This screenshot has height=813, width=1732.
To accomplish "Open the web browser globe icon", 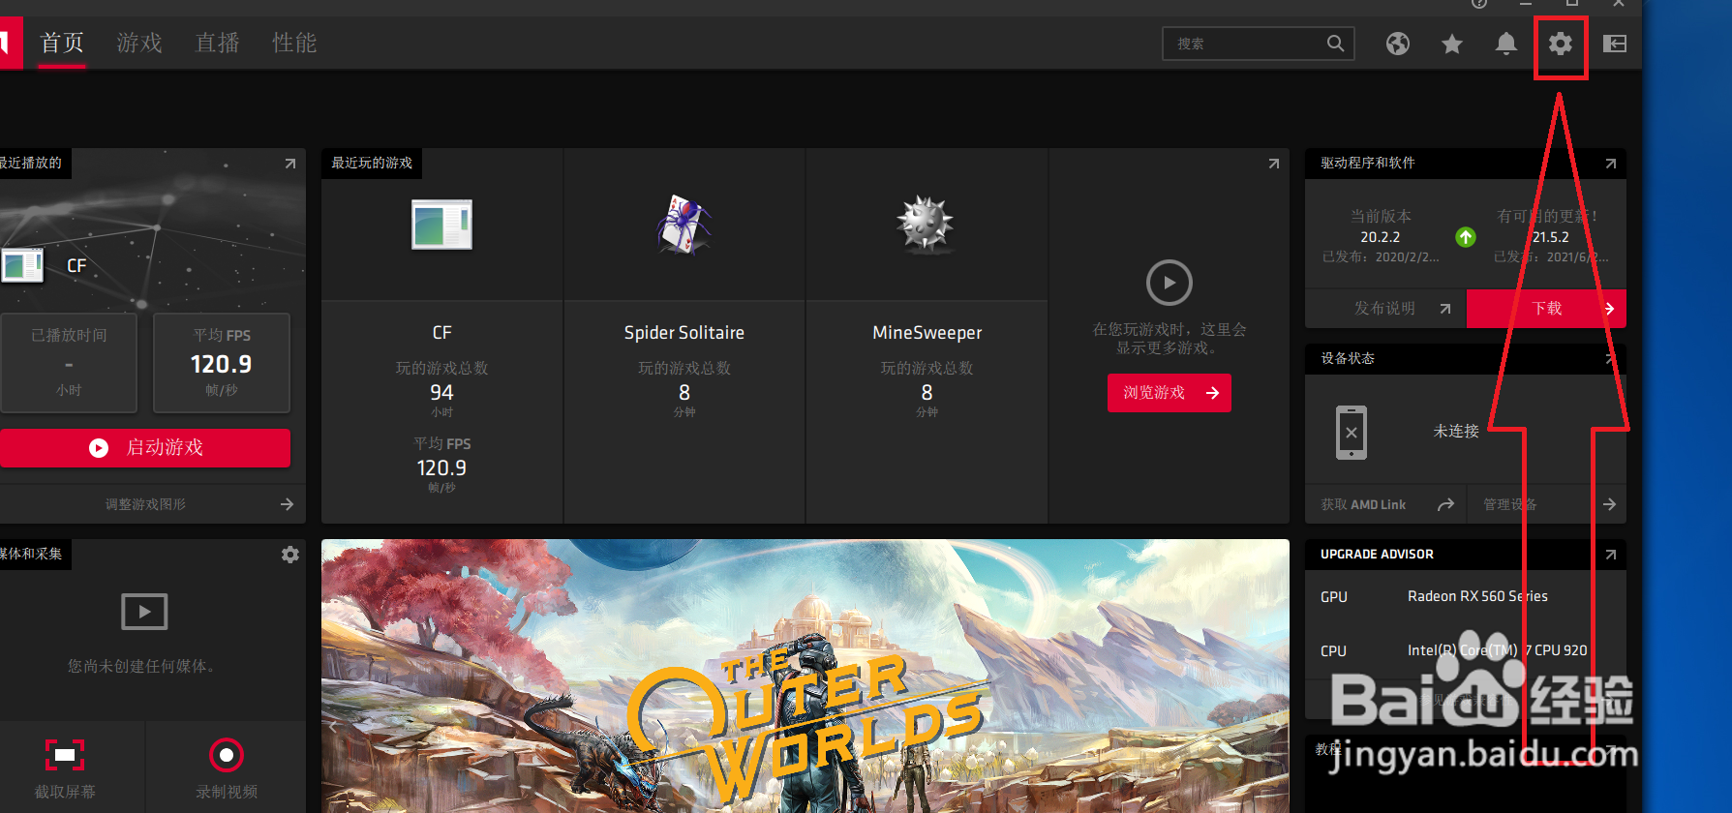I will tap(1397, 44).
